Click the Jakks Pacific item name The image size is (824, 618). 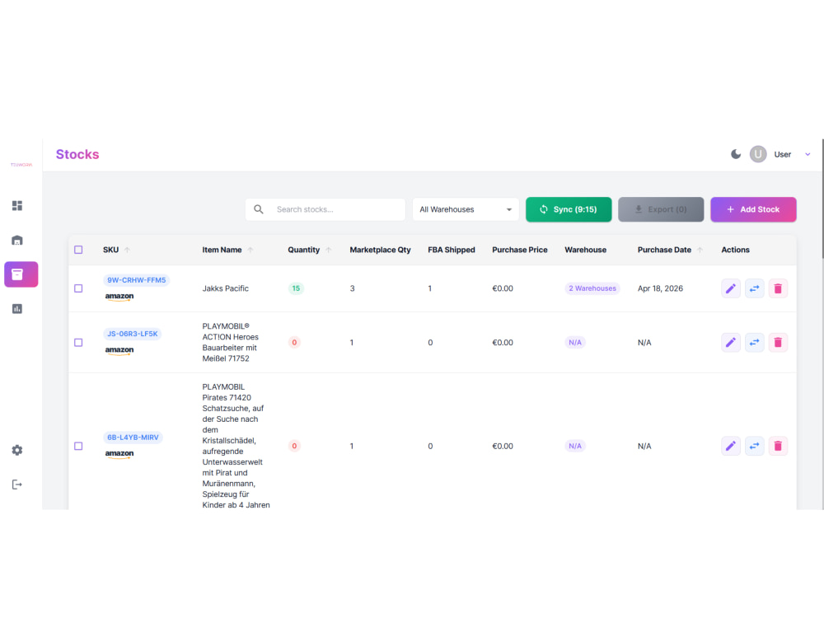click(226, 288)
